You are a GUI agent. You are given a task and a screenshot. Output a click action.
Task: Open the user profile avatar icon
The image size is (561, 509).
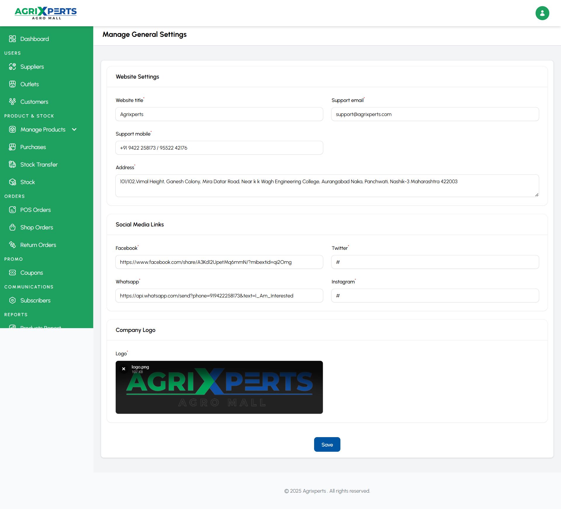[x=542, y=13]
